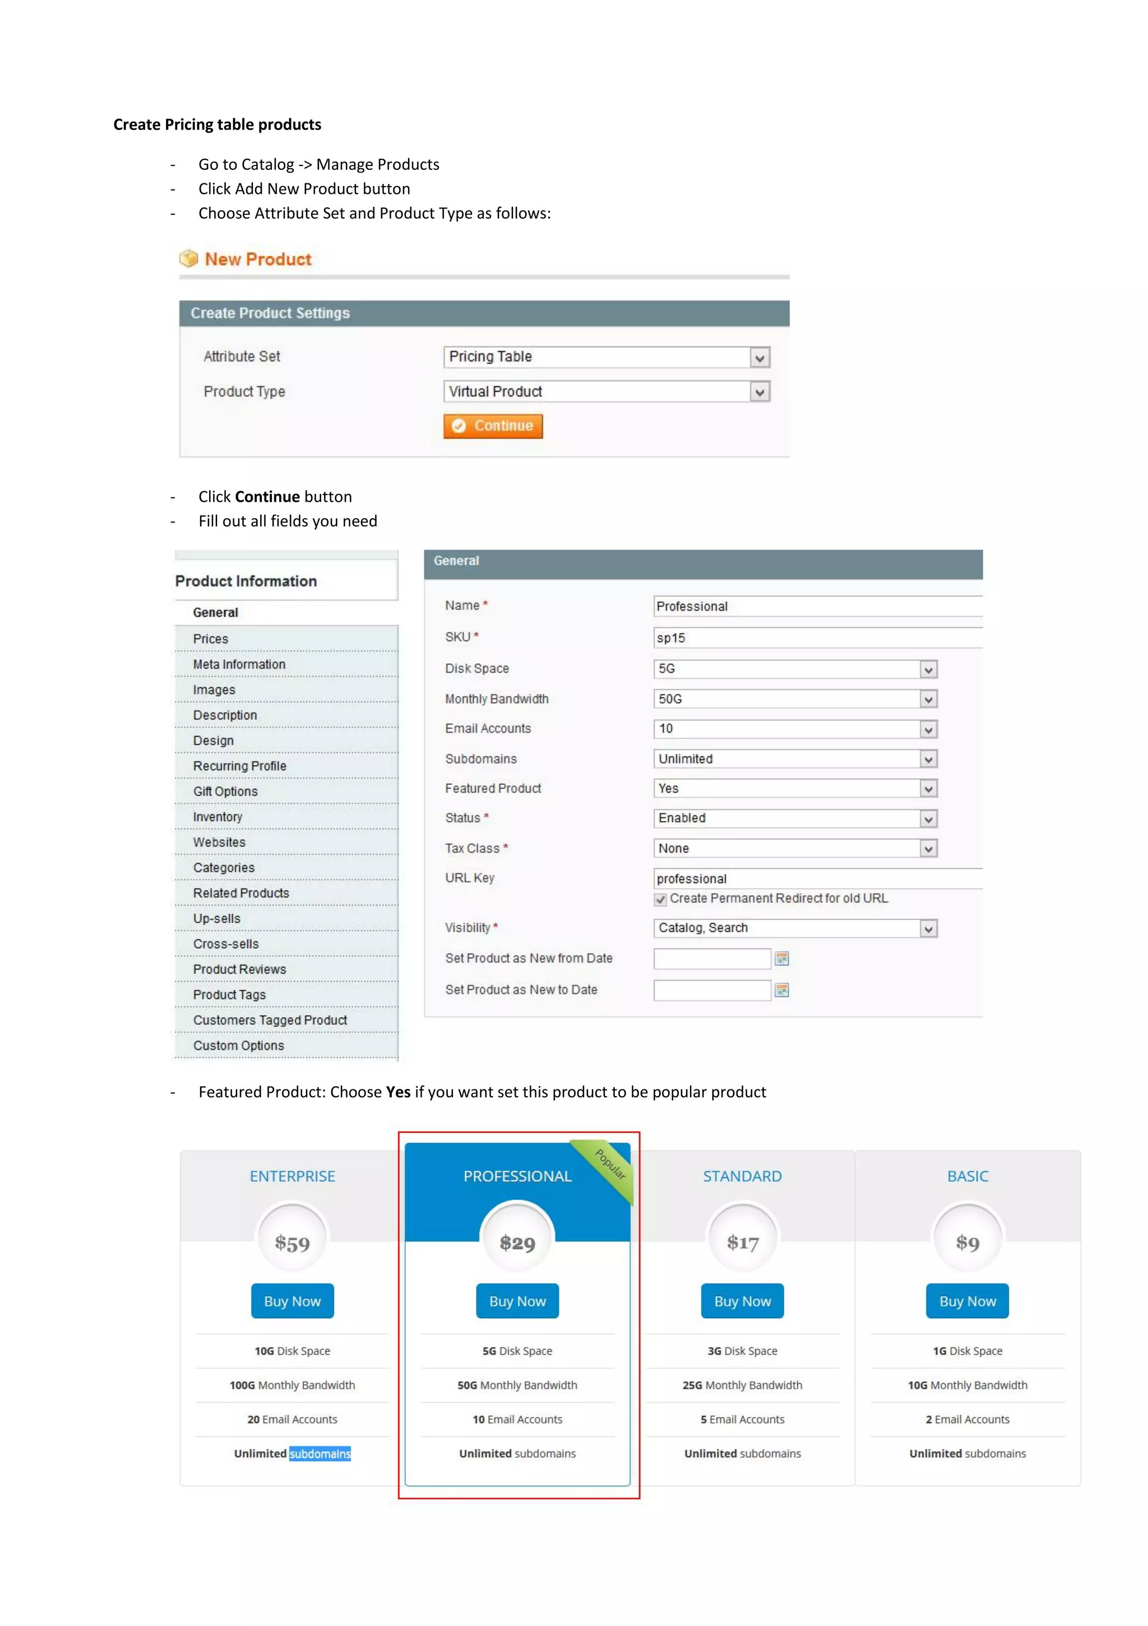The height and width of the screenshot is (1626, 1148).
Task: Open the Product Tags tab
Action: 286,995
